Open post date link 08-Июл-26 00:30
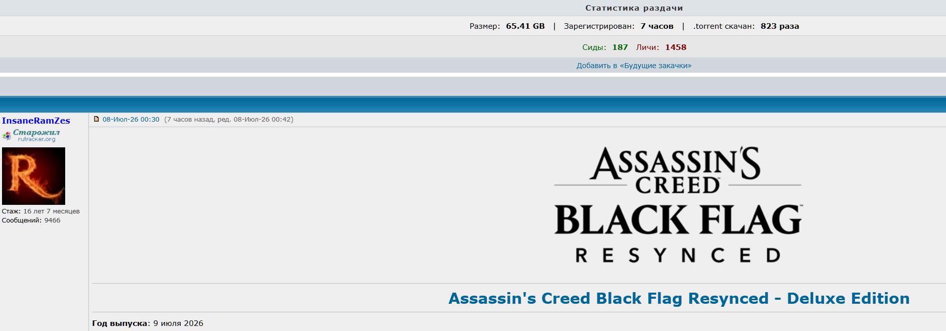This screenshot has height=331, width=946. pyautogui.click(x=131, y=120)
